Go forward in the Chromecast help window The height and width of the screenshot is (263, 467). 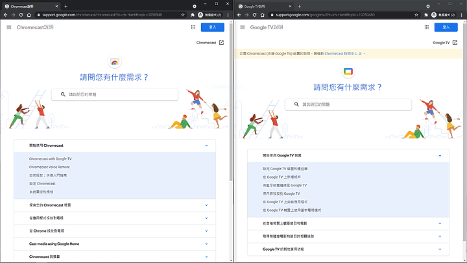click(13, 15)
